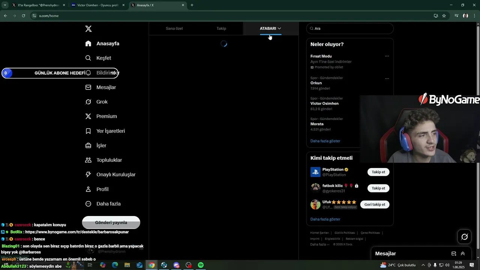Open İşler briefcase icon
The width and height of the screenshot is (480, 270).
pyautogui.click(x=88, y=145)
